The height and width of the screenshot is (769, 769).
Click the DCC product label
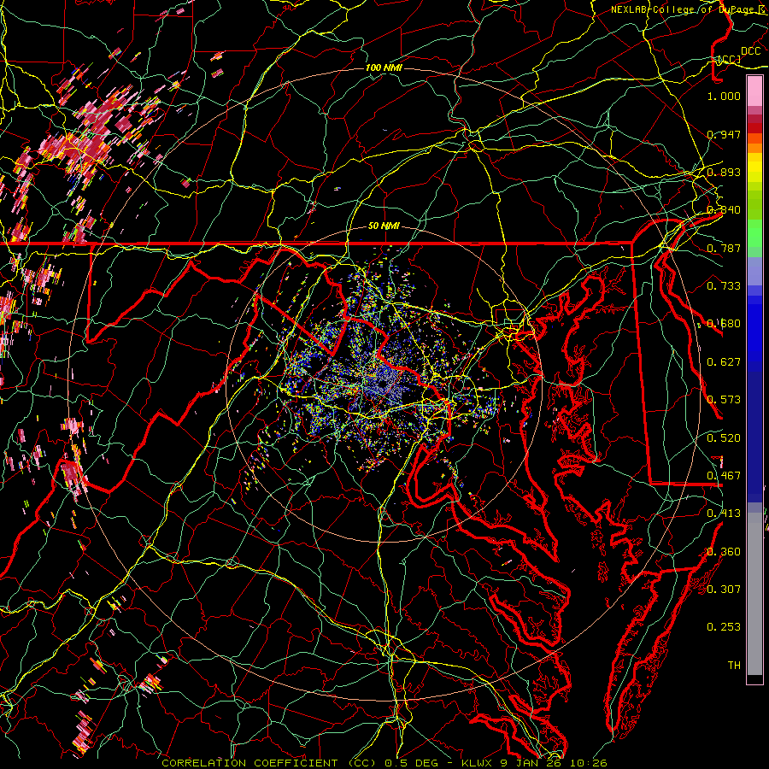pyautogui.click(x=750, y=51)
